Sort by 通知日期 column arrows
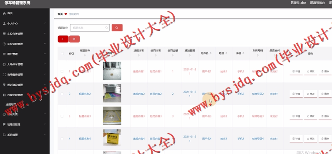The width and height of the screenshot is (332, 154). (190, 55)
